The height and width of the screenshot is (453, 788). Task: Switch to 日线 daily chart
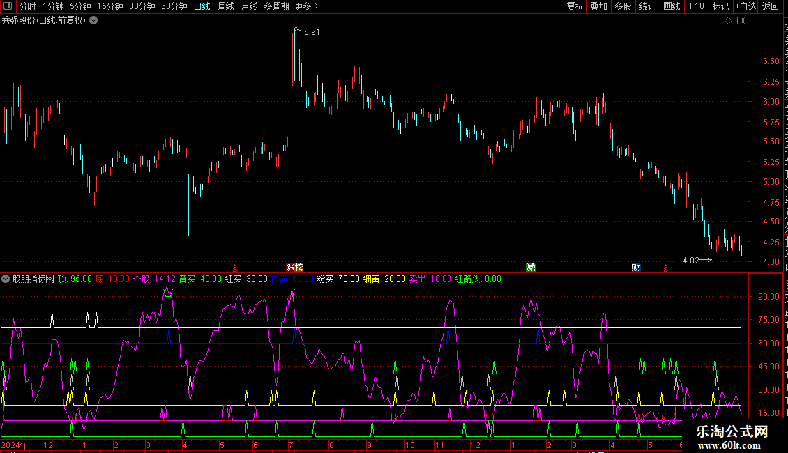click(x=202, y=6)
